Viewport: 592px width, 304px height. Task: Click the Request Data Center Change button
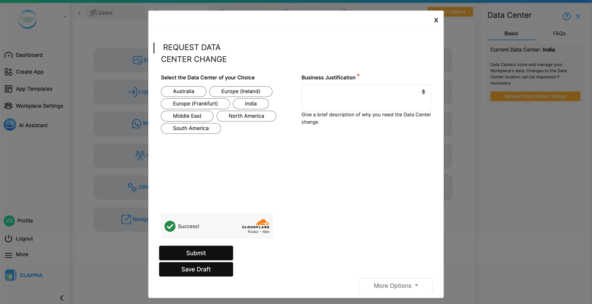(x=535, y=96)
